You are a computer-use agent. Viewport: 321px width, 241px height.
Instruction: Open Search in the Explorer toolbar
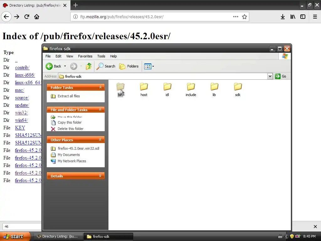(x=106, y=66)
